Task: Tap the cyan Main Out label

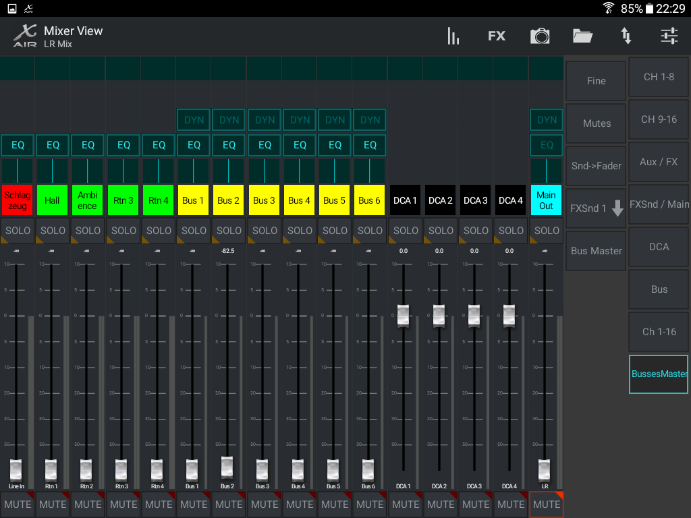Action: 546,200
